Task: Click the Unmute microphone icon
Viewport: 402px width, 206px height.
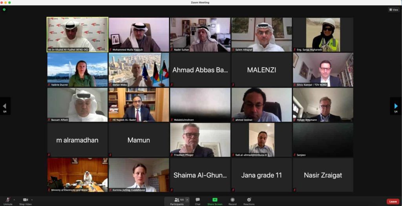Action: (8, 200)
